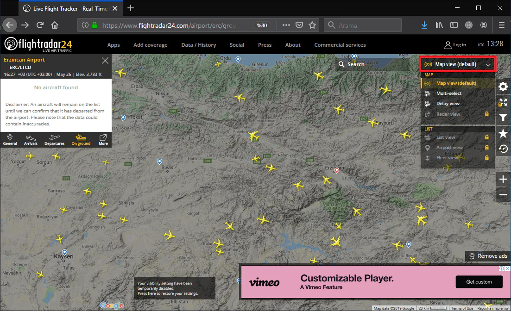Image resolution: width=511 pixels, height=311 pixels.
Task: Open the playback history clock icon
Action: (503, 149)
